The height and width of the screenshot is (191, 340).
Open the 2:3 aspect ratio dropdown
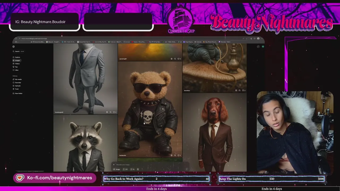(x=125, y=169)
